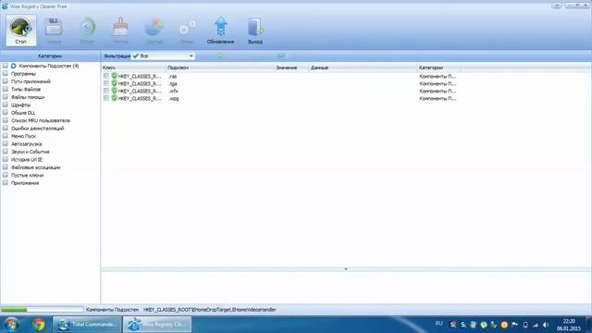Click the История Url IE category text

tap(27, 160)
